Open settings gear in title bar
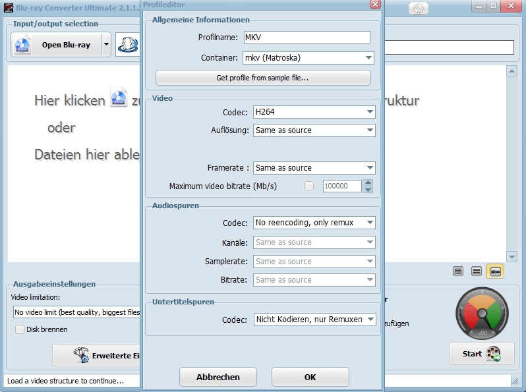The width and height of the screenshot is (526, 392). 419,8
